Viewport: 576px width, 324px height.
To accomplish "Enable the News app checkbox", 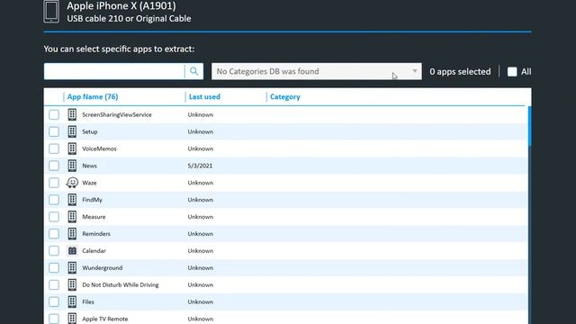I will tap(54, 166).
